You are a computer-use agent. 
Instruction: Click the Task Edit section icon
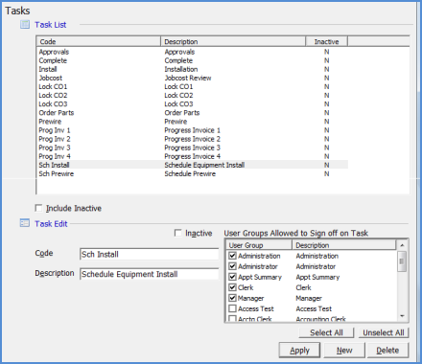coord(25,223)
